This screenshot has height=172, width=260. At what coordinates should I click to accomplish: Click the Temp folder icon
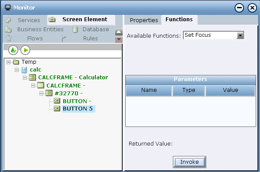click(16, 62)
